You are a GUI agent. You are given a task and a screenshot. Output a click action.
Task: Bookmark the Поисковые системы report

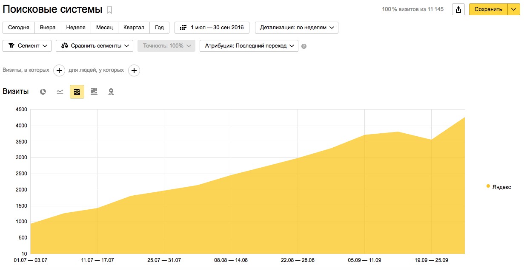tap(109, 10)
